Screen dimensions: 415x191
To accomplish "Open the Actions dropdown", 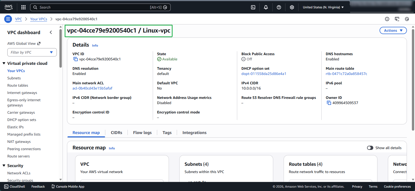I will [x=393, y=30].
